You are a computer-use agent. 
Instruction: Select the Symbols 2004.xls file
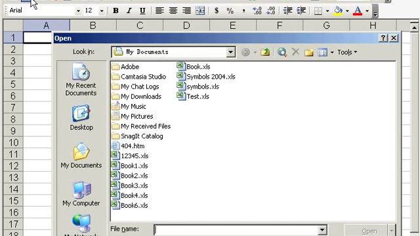[206, 77]
